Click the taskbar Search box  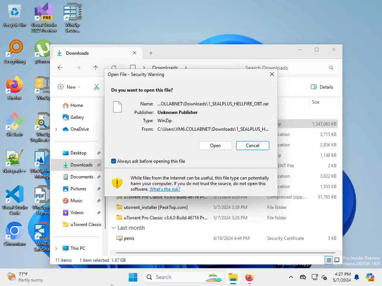tap(183, 277)
